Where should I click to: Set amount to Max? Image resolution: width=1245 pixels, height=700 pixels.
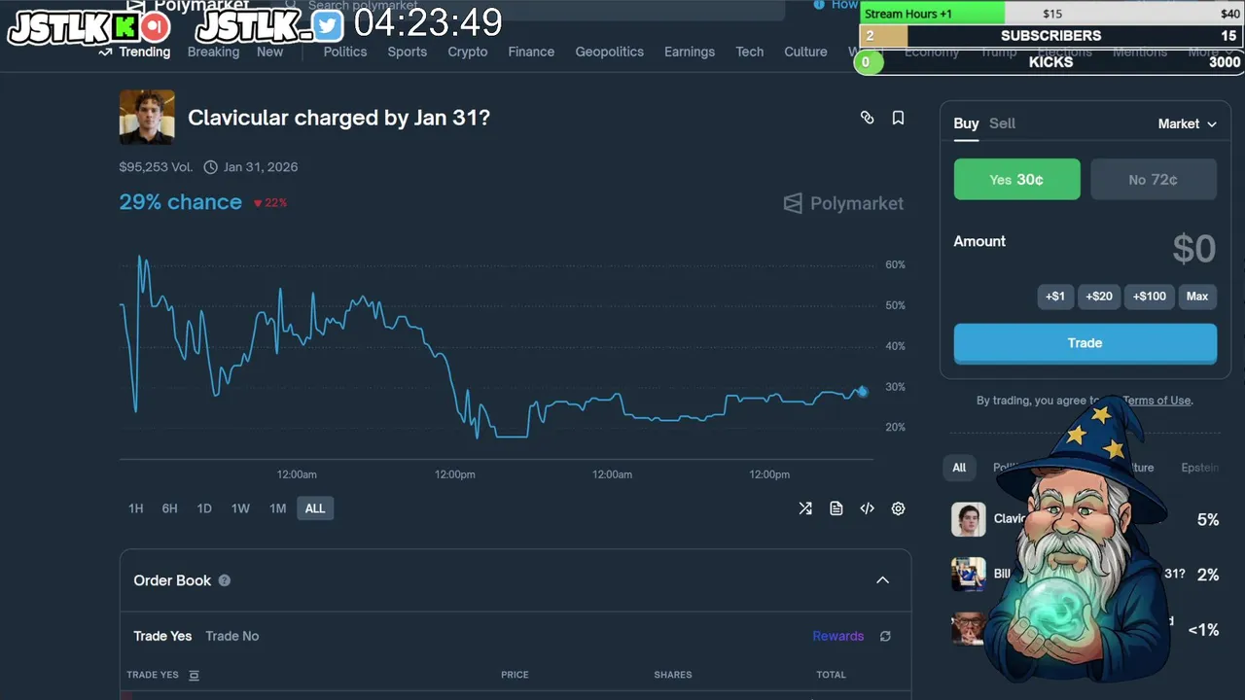(x=1197, y=297)
